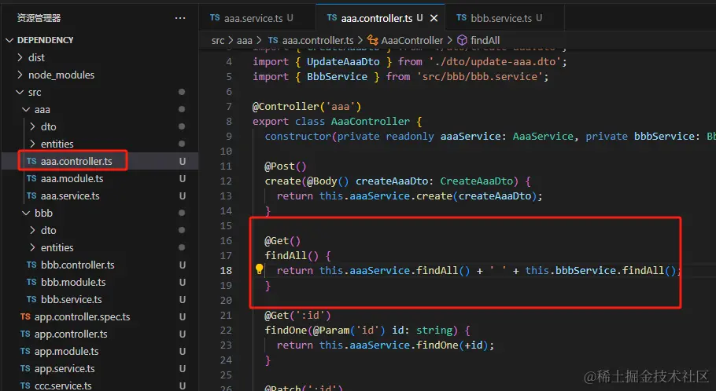Screen dimensions: 716x391
Task: Switch to the bbb.service.ts tab
Action: tap(501, 18)
